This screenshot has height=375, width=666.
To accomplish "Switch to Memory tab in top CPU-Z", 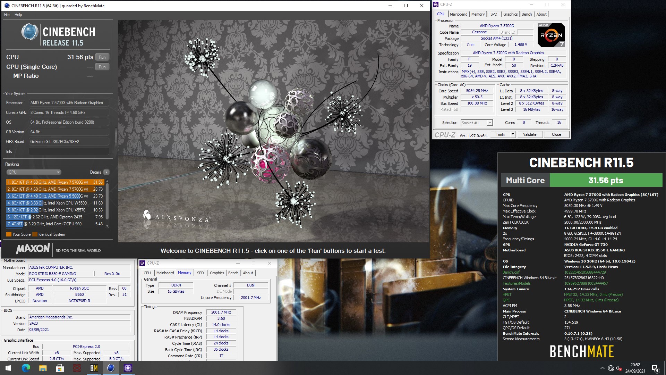I will click(x=478, y=14).
